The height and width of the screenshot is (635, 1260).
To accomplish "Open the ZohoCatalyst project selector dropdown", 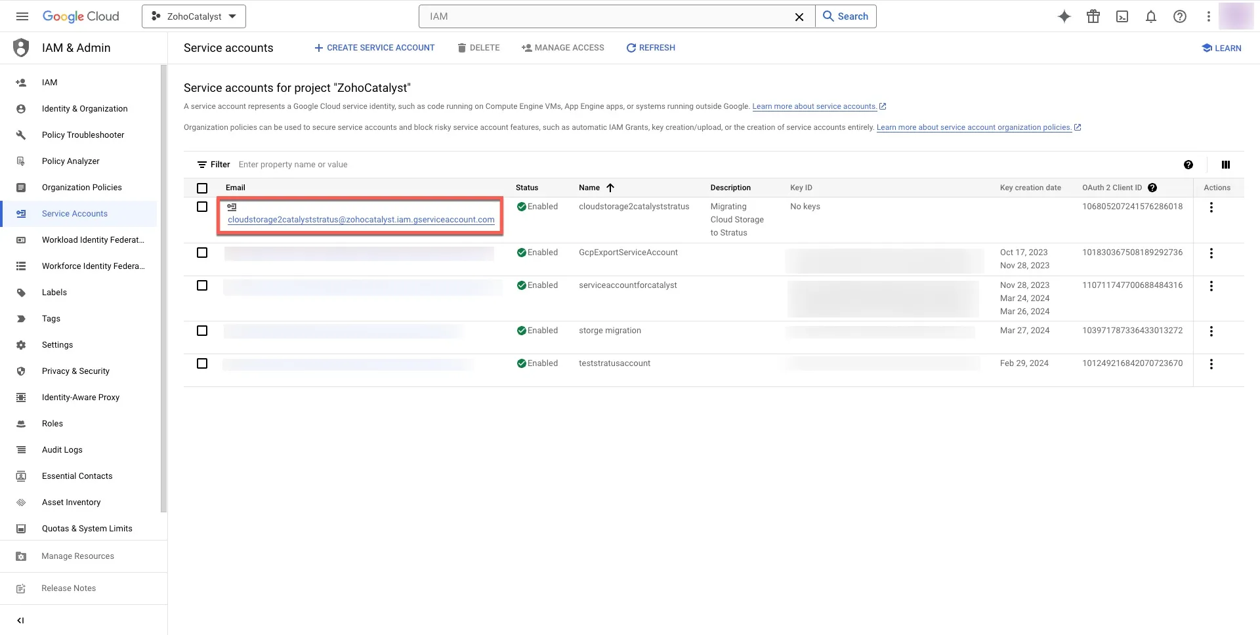I will [x=194, y=16].
